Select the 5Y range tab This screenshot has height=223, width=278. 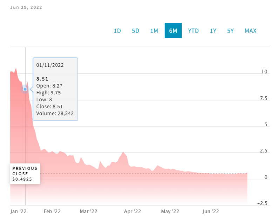[x=230, y=31]
